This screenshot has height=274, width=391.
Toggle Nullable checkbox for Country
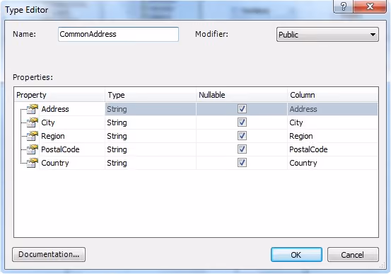(x=242, y=163)
